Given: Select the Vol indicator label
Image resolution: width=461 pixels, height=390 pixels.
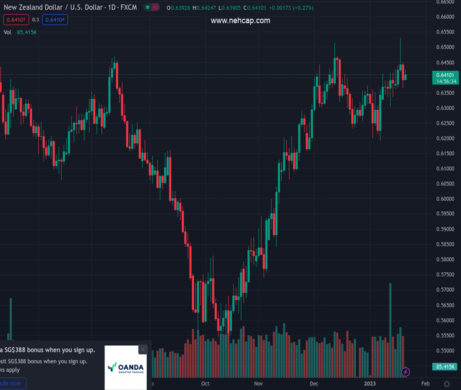Looking at the screenshot, I should pos(7,32).
